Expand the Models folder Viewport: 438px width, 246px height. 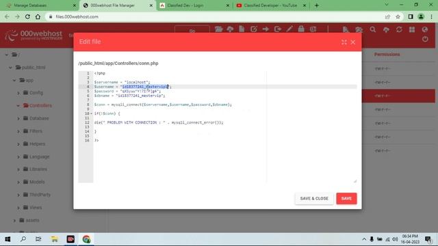pyautogui.click(x=18, y=182)
